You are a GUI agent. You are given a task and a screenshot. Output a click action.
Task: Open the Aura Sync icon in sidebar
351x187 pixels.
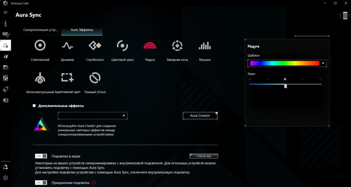[5, 45]
